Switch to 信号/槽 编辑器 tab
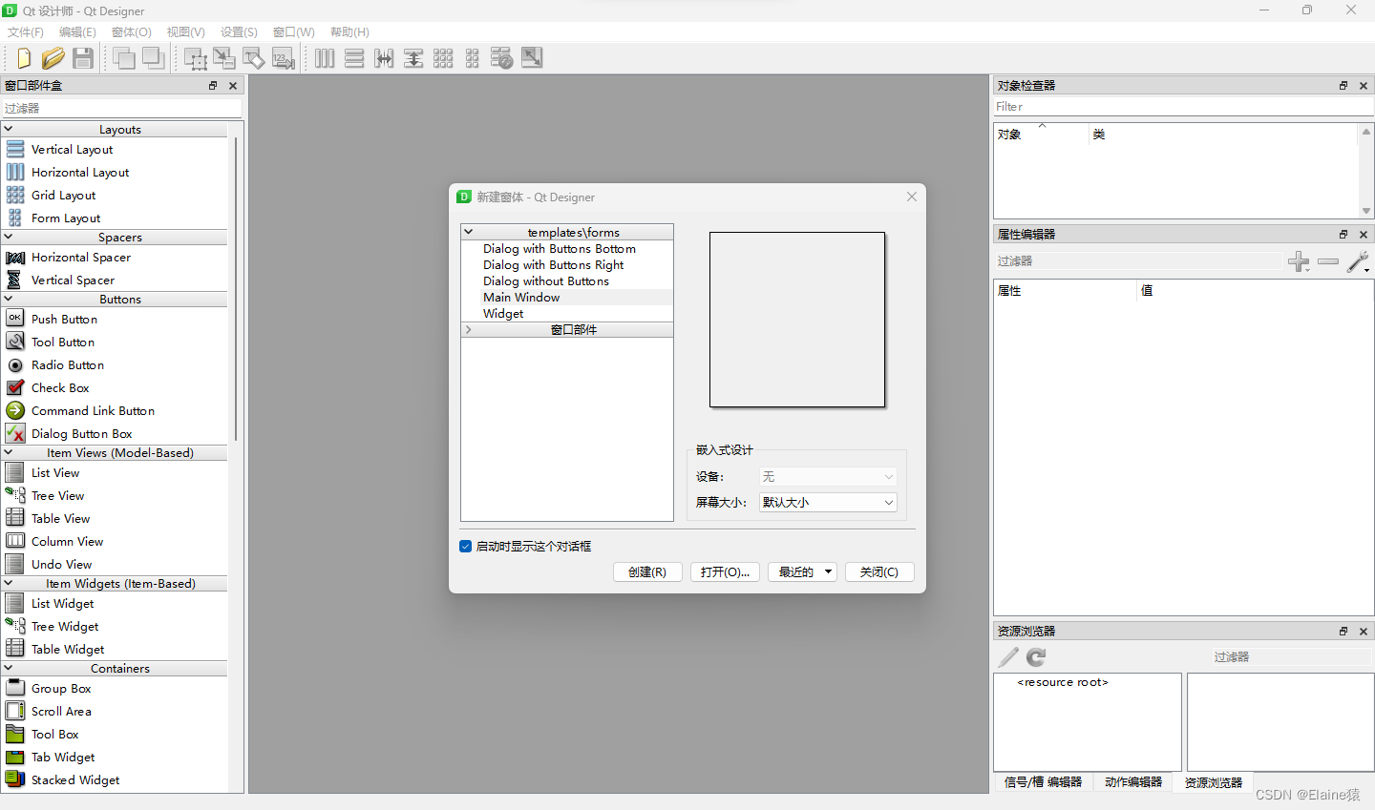 [x=1043, y=781]
